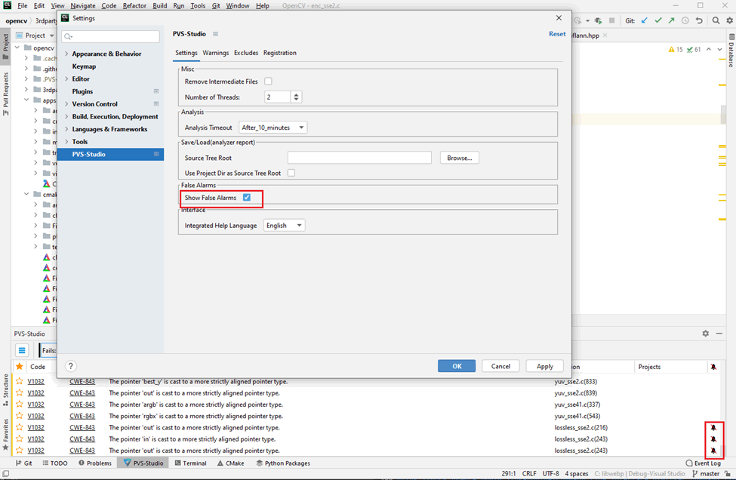Expand Appearance & Behavior category
The width and height of the screenshot is (736, 480).
tap(66, 54)
